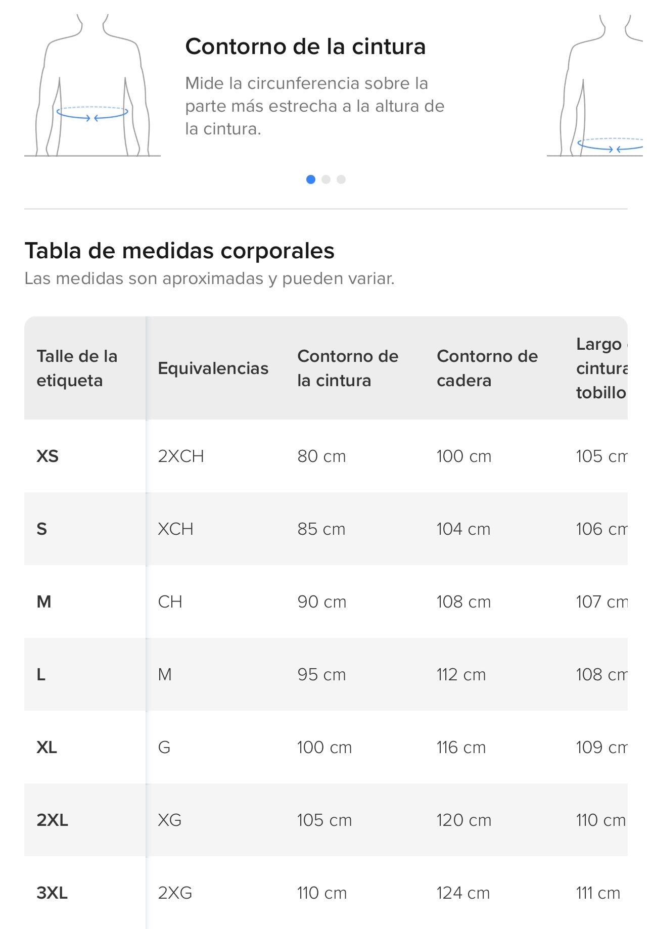This screenshot has height=929, width=652.
Task: Select the "Talle de la etiqueta" column header
Action: click(77, 368)
